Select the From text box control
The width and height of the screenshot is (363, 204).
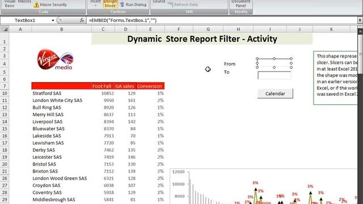[274, 63]
